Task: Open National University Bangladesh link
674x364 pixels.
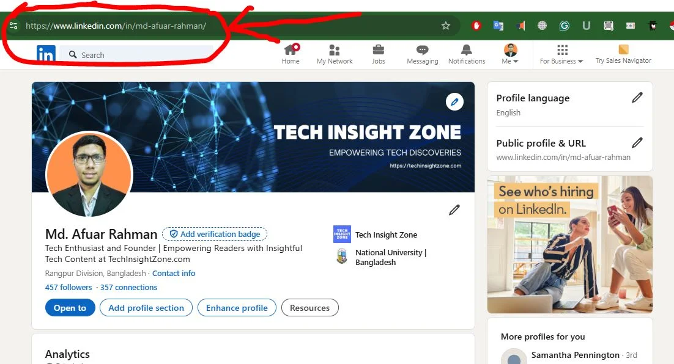Action: point(391,257)
